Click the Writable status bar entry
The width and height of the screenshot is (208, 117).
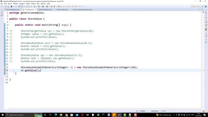(x=143, y=111)
